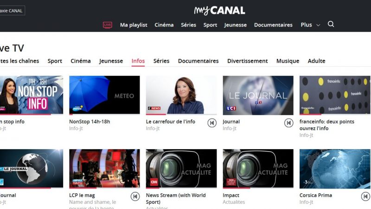Play the METEO blue umbrella thumbnail

[x=104, y=95]
